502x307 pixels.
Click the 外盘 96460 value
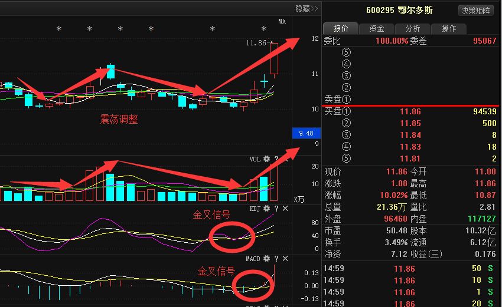pos(395,219)
